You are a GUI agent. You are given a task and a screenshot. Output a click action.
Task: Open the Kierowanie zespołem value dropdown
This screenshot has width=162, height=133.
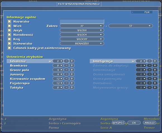pyautogui.click(x=58, y=79)
